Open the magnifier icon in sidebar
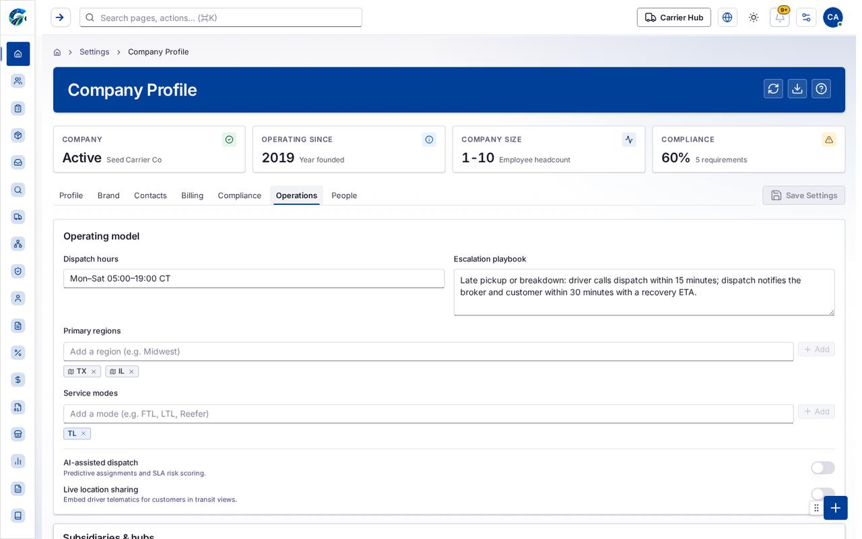The width and height of the screenshot is (862, 539). (x=18, y=190)
